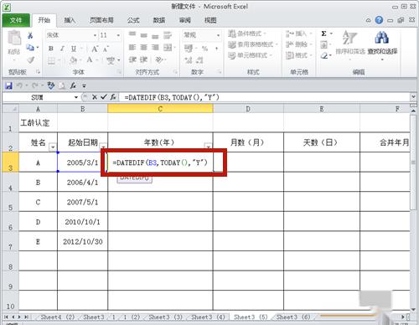This screenshot has width=419, height=325.
Task: Click the Sort and Filter icon
Action: click(x=349, y=38)
